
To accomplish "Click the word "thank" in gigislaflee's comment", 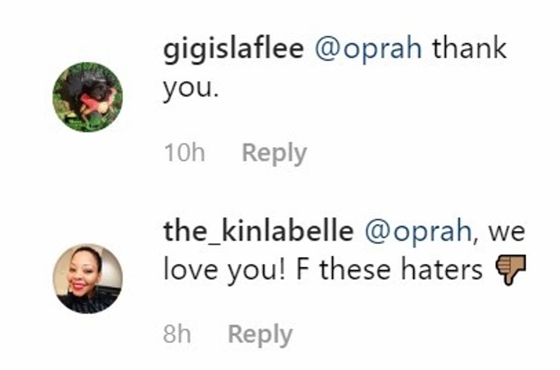I will coord(469,49).
